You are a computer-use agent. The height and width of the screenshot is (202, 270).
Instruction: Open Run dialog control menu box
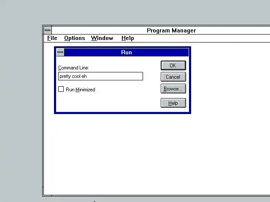60,52
